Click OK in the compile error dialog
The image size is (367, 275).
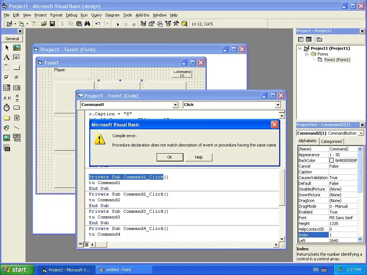pos(170,157)
